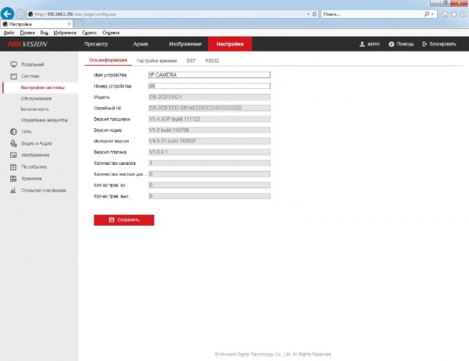Click the Hikvision logo
The width and height of the screenshot is (469, 361).
coord(27,45)
